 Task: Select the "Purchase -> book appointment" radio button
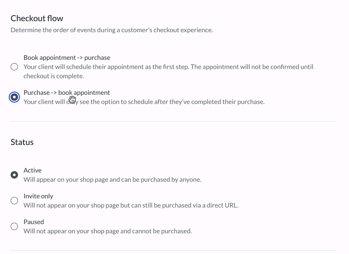click(14, 97)
